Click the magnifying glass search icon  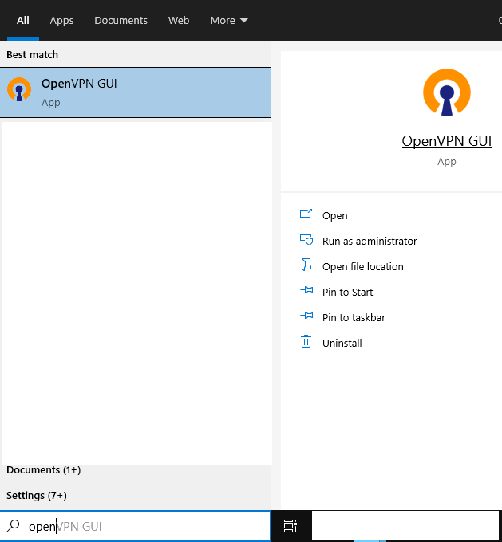[13, 526]
